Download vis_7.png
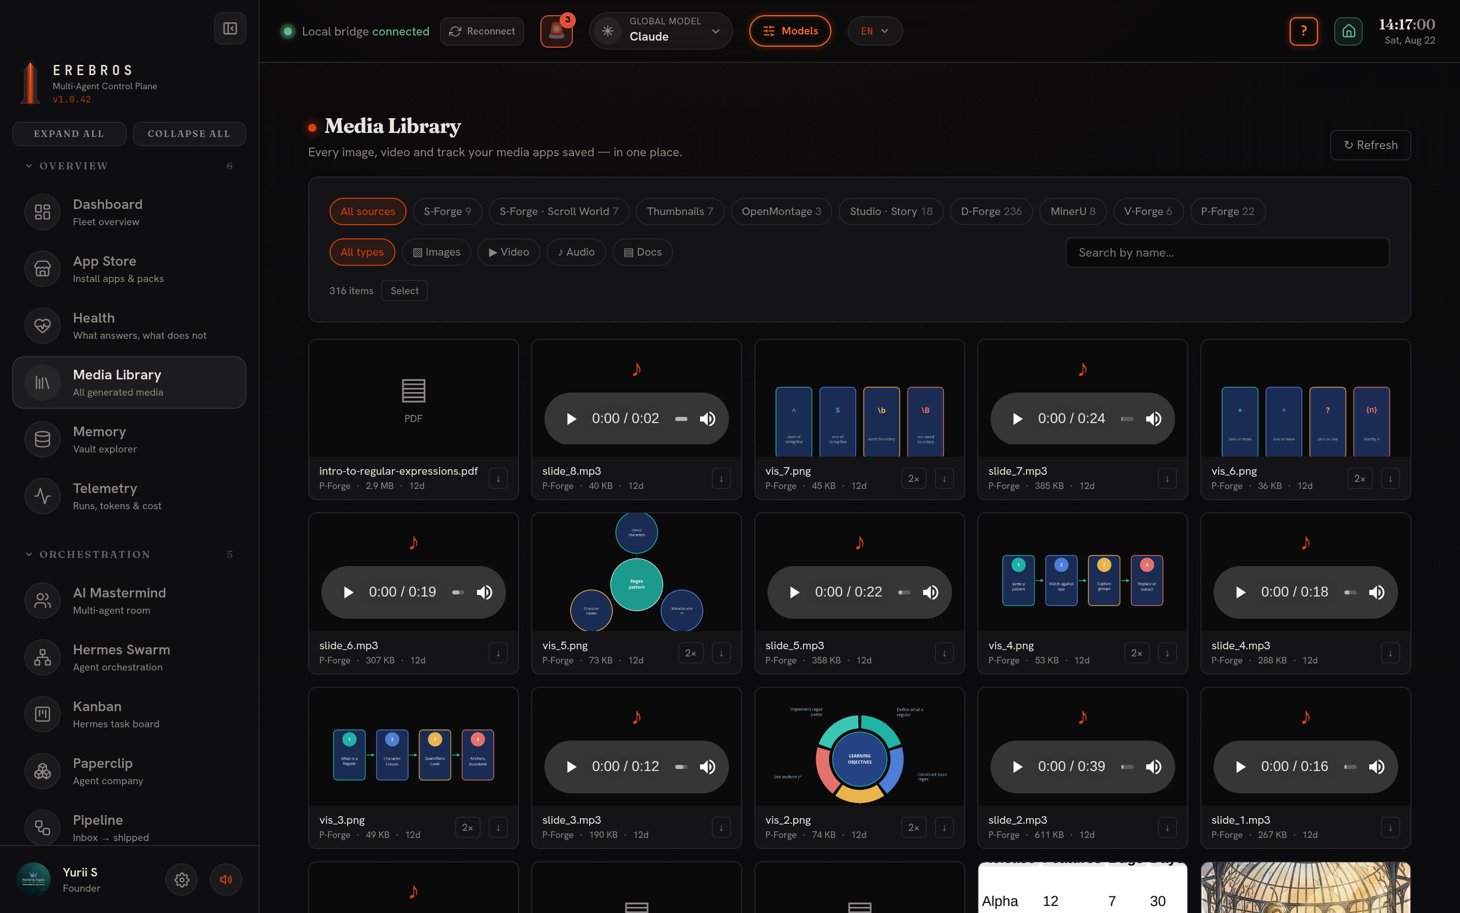1460x913 pixels. pyautogui.click(x=944, y=479)
